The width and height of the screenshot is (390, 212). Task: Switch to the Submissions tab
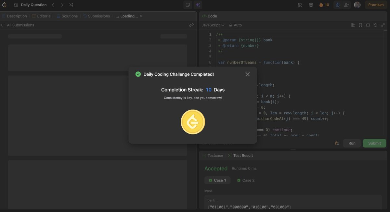coord(97,16)
